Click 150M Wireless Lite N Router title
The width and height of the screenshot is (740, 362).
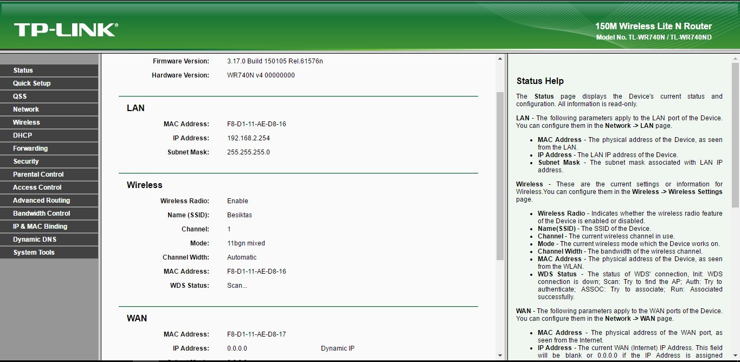[653, 26]
